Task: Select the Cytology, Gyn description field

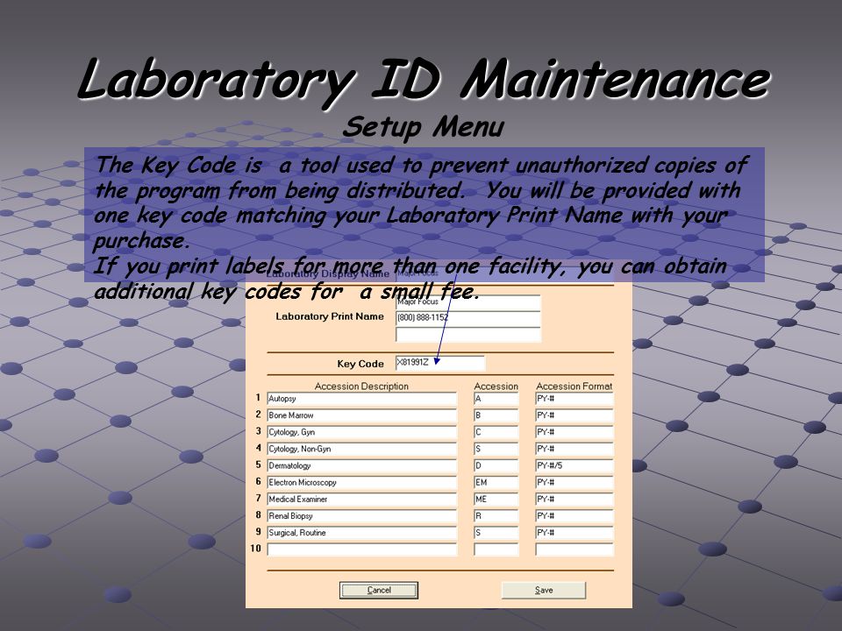Action: click(x=362, y=432)
